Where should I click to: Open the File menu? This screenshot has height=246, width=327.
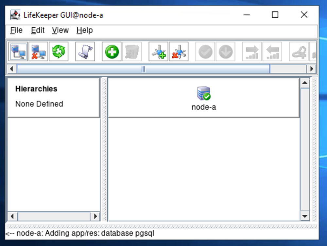[x=16, y=30]
